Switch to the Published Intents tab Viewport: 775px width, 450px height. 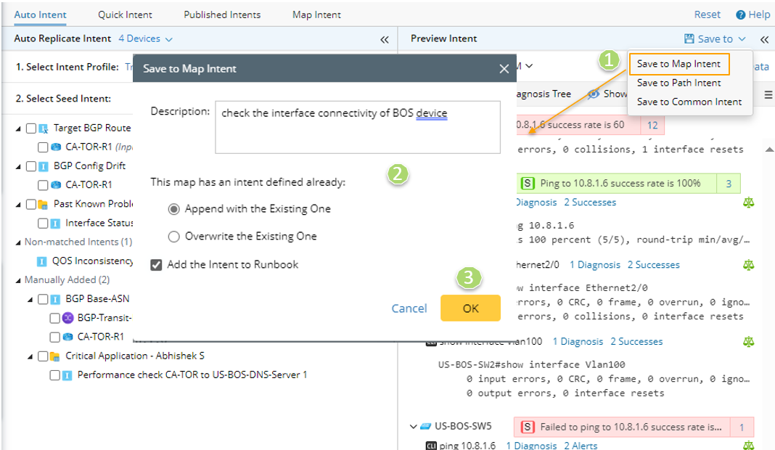pyautogui.click(x=222, y=15)
